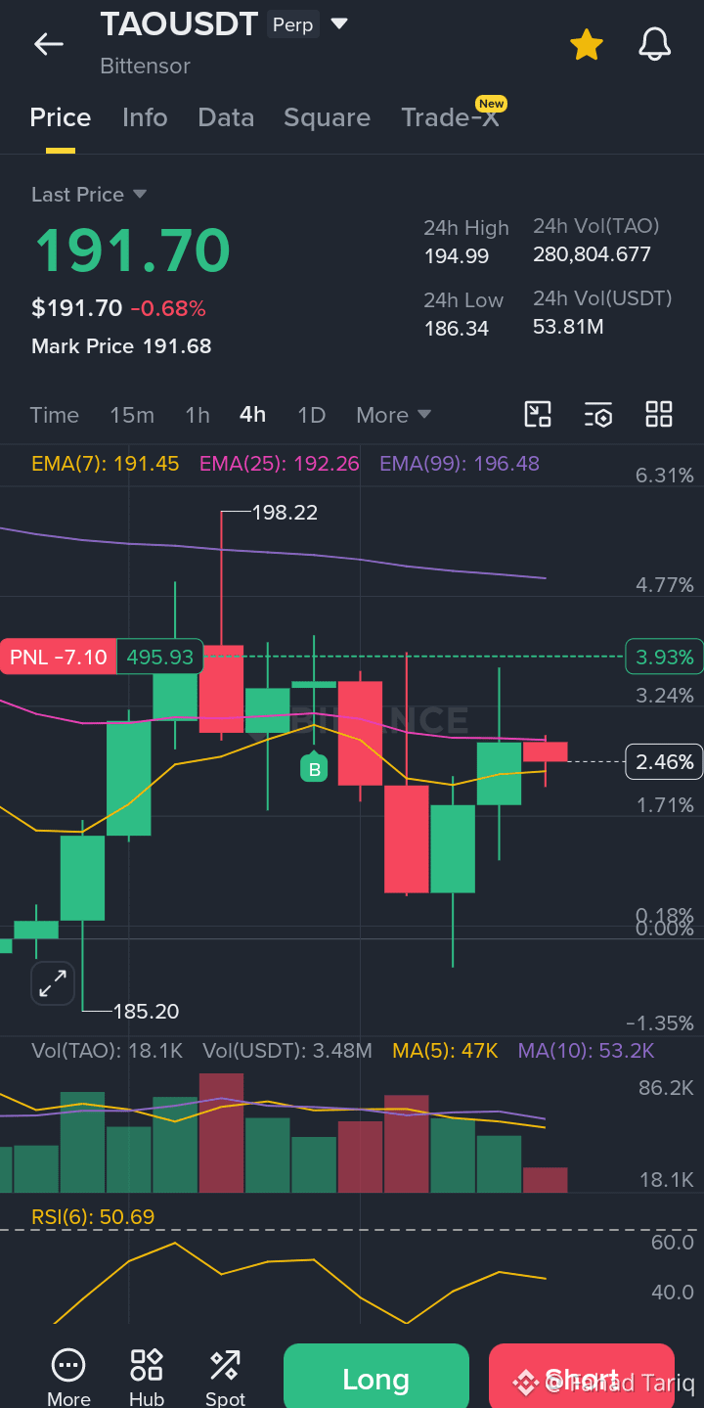Screen dimensions: 704x1408
Task: Tap the 24h Vol(USDT) value 53.81M
Action: coord(568,327)
